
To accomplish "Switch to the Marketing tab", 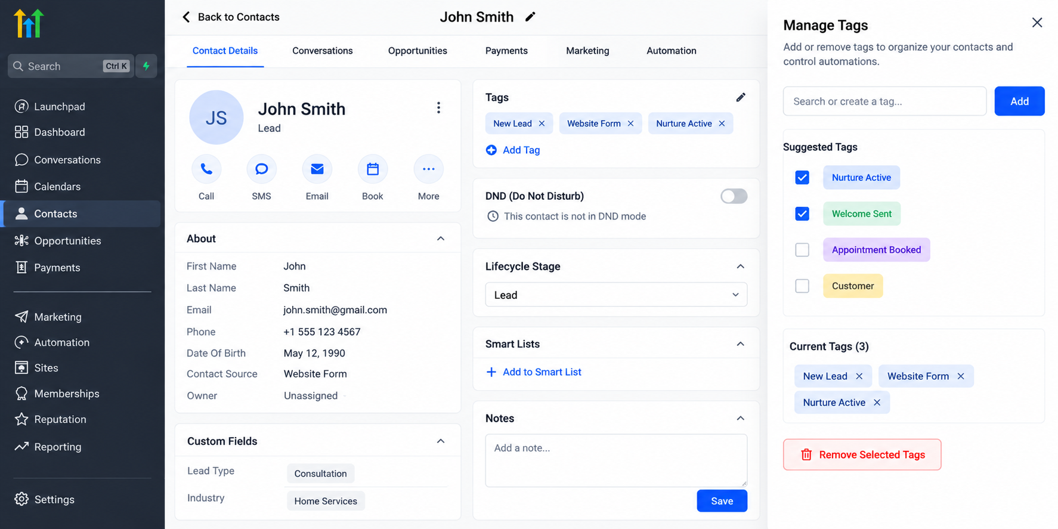I will (x=587, y=51).
